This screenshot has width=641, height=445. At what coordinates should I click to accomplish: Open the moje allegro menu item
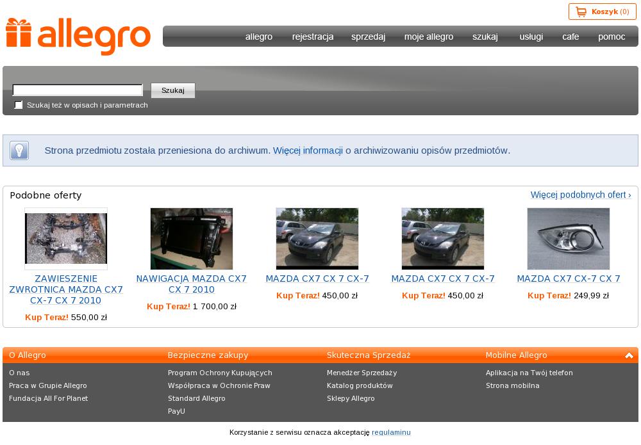429,36
